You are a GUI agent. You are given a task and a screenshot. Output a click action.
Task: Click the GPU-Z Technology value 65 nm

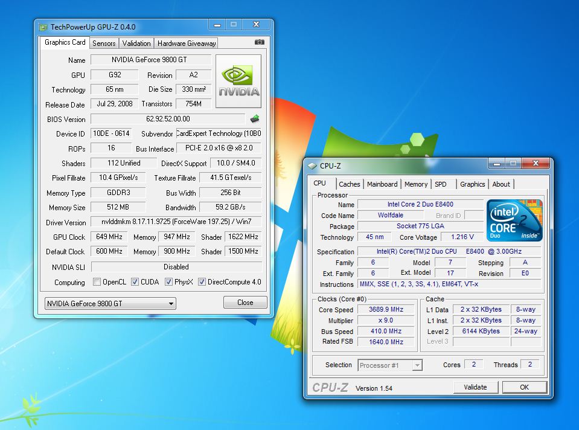coord(115,89)
